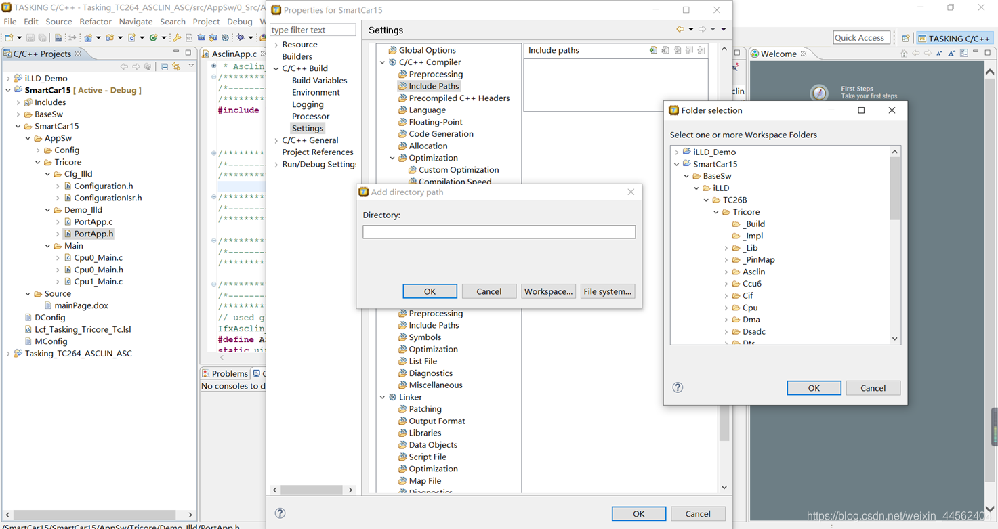Select the TASKING C/C++ perspective button
This screenshot has height=529, width=998.
pyautogui.click(x=955, y=38)
